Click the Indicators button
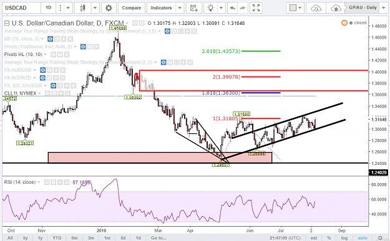Image resolution: width=390 pixels, height=241 pixels. [x=161, y=8]
